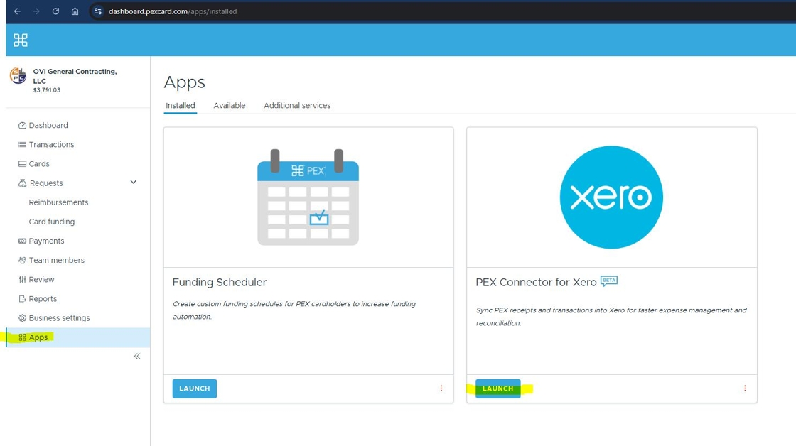Click the Cards icon in the sidebar
Image resolution: width=796 pixels, height=446 pixels.
click(x=22, y=164)
